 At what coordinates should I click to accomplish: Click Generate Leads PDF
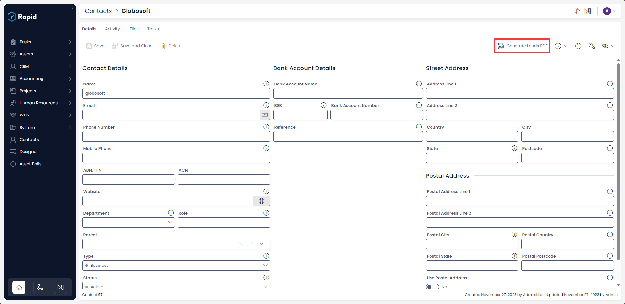tap(522, 46)
